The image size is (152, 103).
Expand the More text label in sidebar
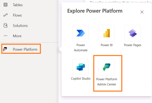point(17,36)
